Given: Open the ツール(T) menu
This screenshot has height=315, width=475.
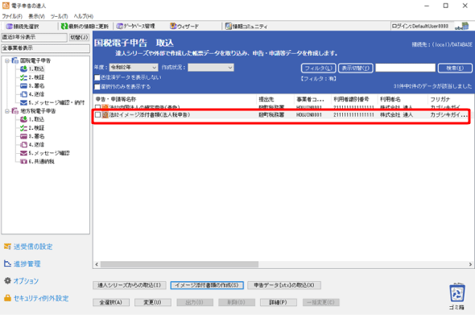Looking at the screenshot, I should pos(60,16).
